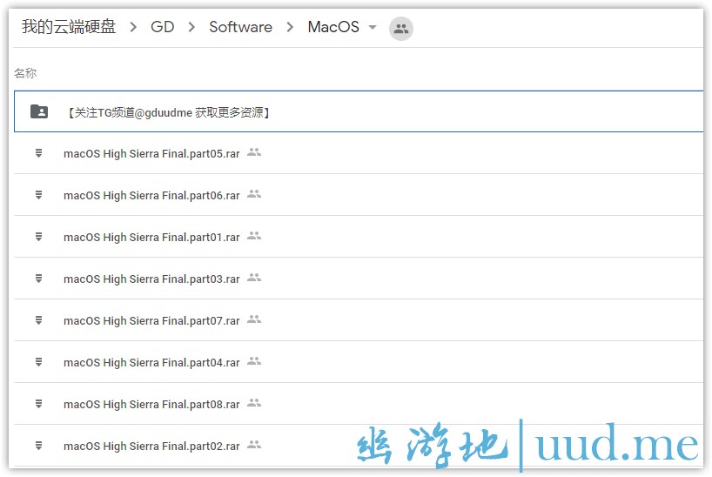Open the Software breadcrumb folder
The image size is (712, 477).
pos(240,27)
